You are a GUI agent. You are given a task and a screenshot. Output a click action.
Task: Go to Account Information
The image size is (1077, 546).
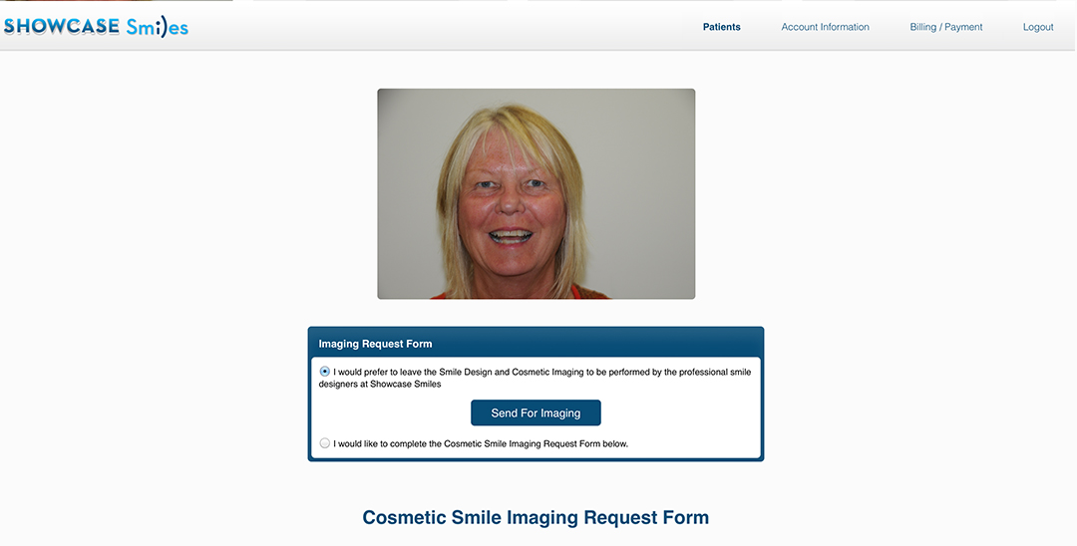click(x=825, y=27)
